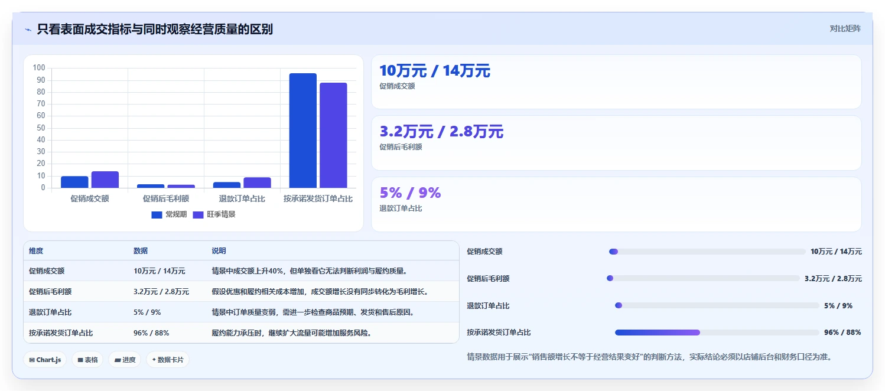Select the 按承诺发货订单占比 table row cell
Screen dimensions: 885x391
[x=61, y=333]
